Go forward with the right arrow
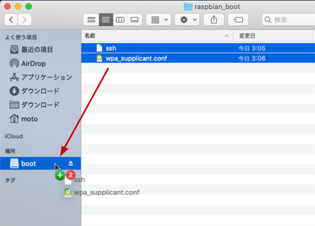 [24, 20]
